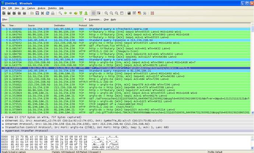This screenshot has width=254, height=153.
Task: Open the Edit menu
Action: tap(10, 8)
